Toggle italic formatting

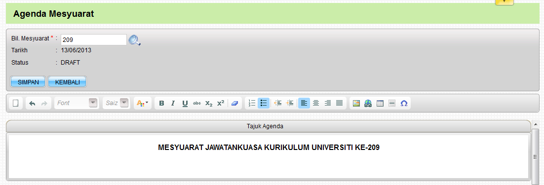(173, 103)
